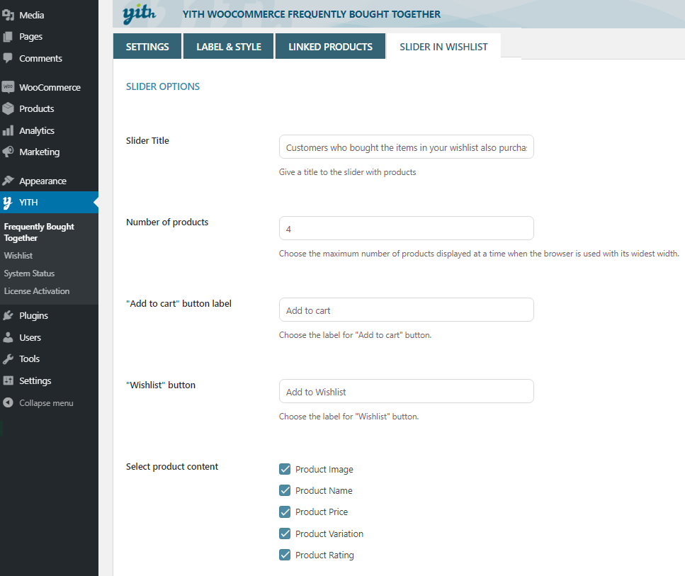Select the Slider in Wishlist tab

point(443,46)
